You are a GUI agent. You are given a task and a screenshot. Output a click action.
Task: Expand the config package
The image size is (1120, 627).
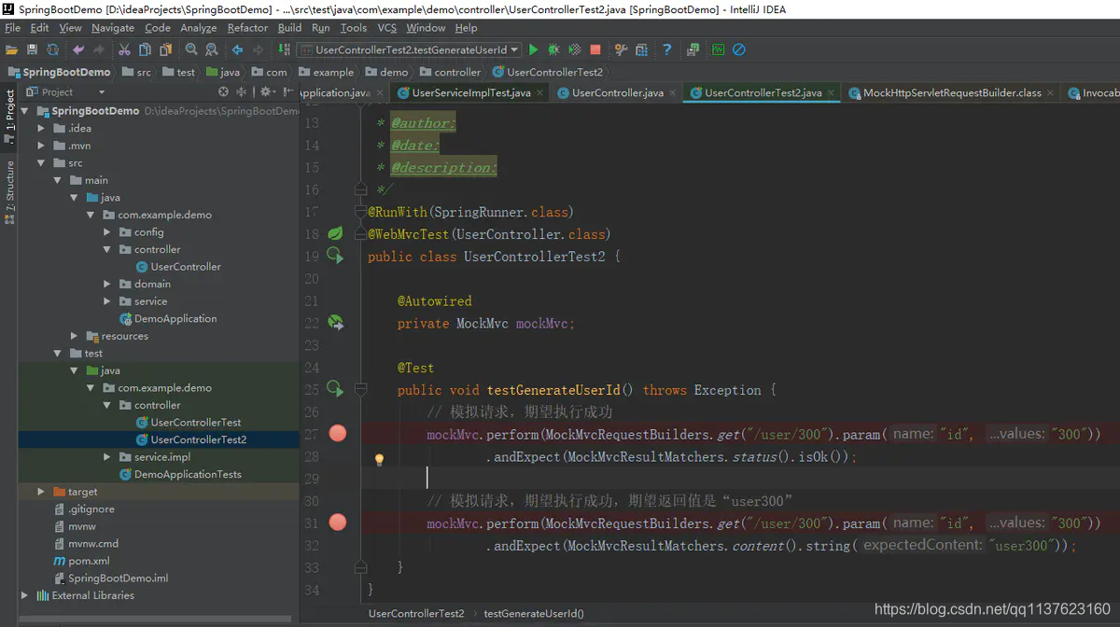[x=107, y=232]
